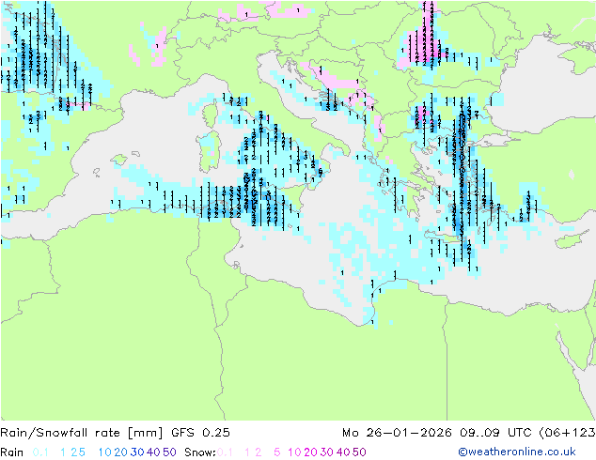The image size is (596, 460).
Task: Pick the snow 40 legend value
Action: click(x=343, y=452)
